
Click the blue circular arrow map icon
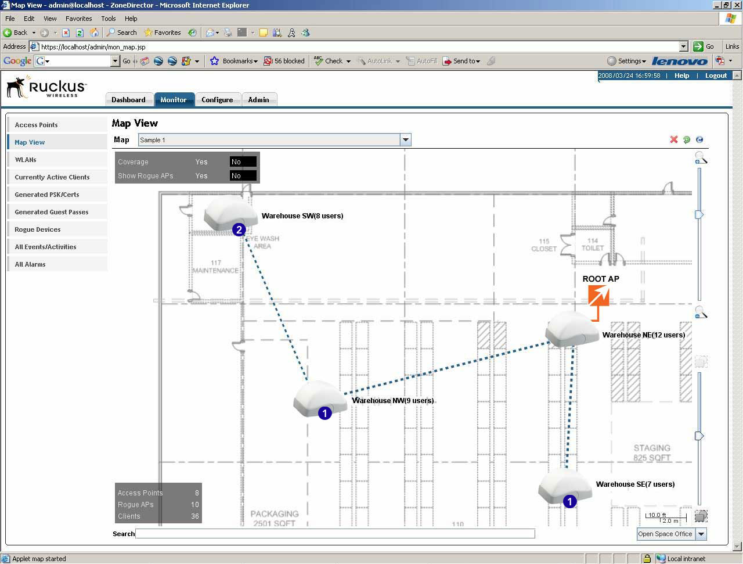tap(699, 139)
